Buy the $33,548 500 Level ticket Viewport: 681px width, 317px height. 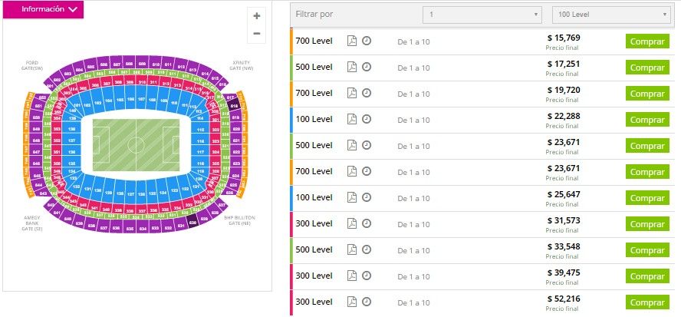pos(646,250)
